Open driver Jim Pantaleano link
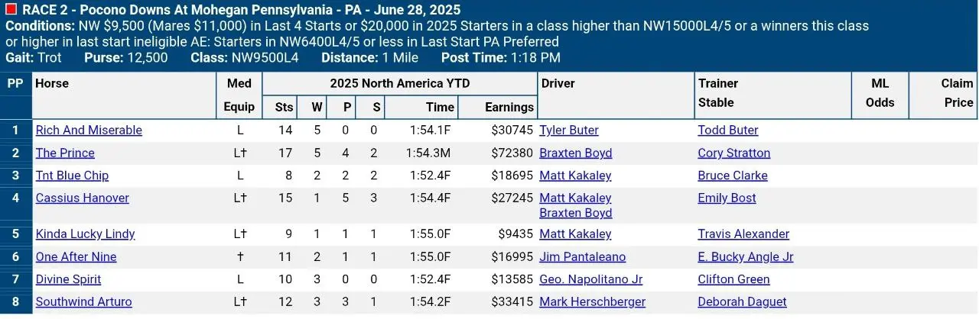Screen dimensions: 979x319 583,257
